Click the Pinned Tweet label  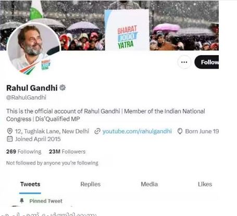click(x=46, y=201)
